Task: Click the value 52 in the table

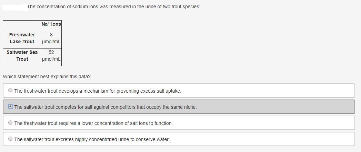Action: tap(51, 52)
